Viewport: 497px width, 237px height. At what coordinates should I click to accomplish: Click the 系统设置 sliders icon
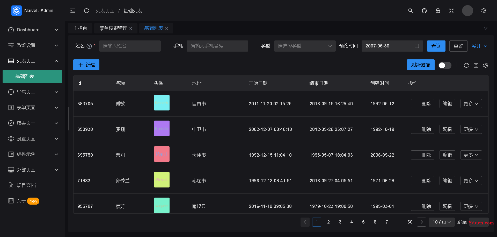(x=11, y=45)
